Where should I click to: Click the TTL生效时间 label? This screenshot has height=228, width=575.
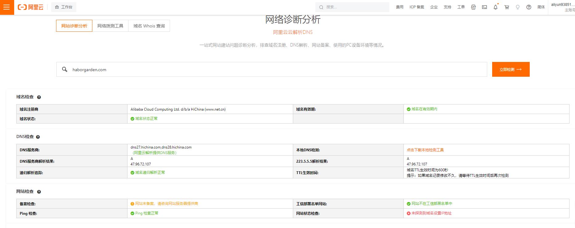pos(307,173)
